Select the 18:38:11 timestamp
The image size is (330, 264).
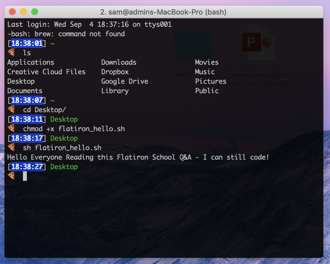click(x=27, y=119)
